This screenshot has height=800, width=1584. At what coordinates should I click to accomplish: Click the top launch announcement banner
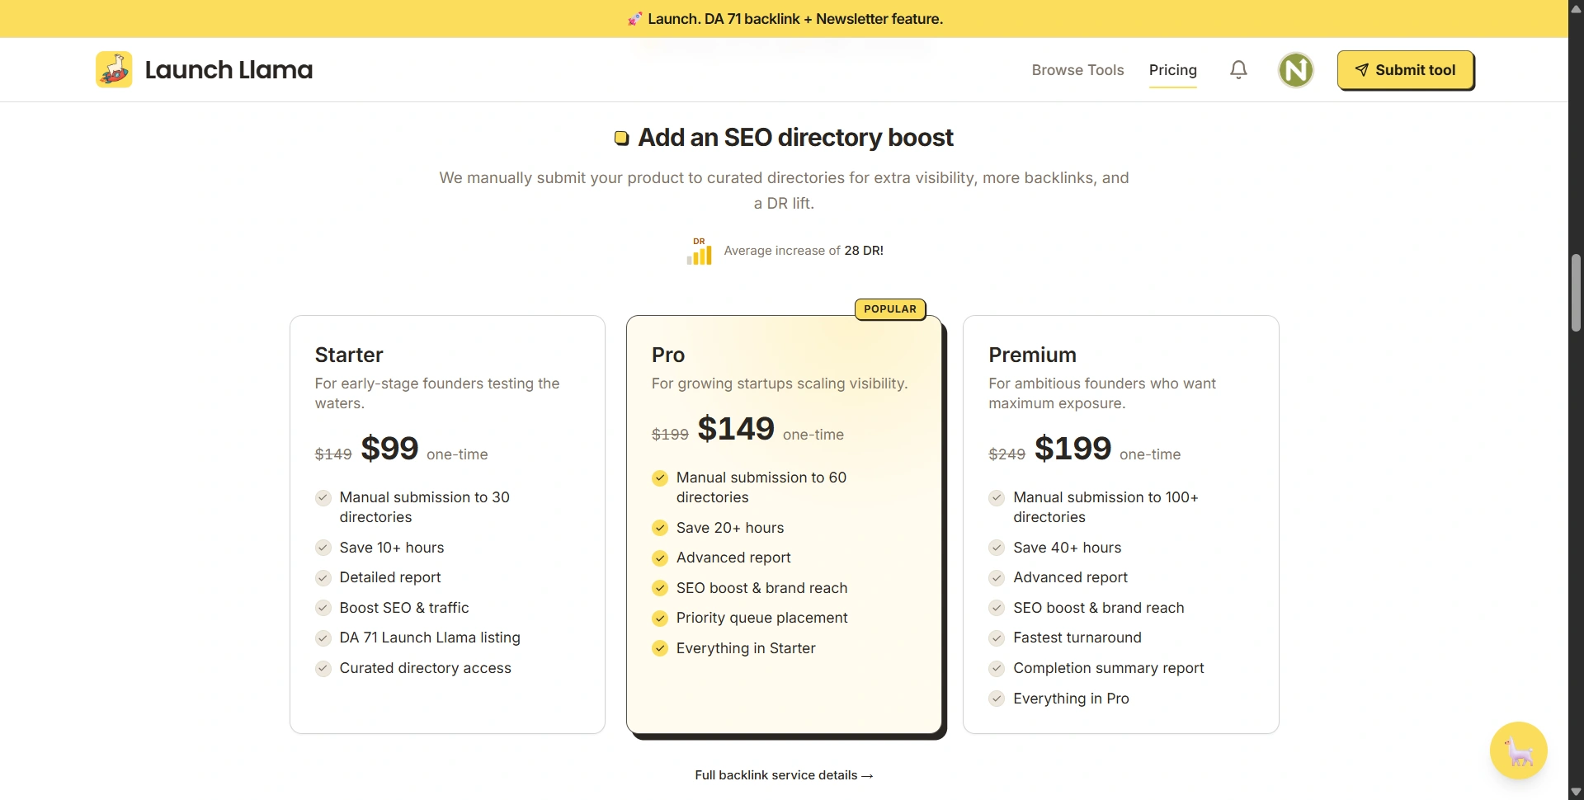(784, 19)
